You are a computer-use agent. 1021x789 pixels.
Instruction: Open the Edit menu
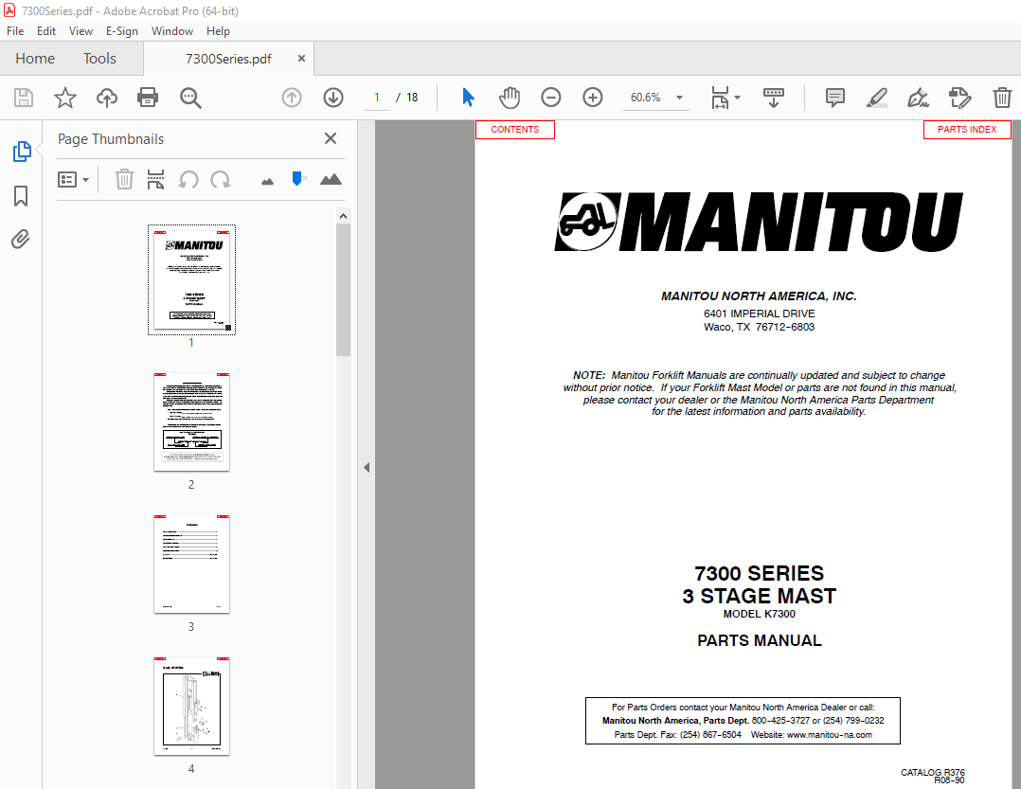pos(46,31)
